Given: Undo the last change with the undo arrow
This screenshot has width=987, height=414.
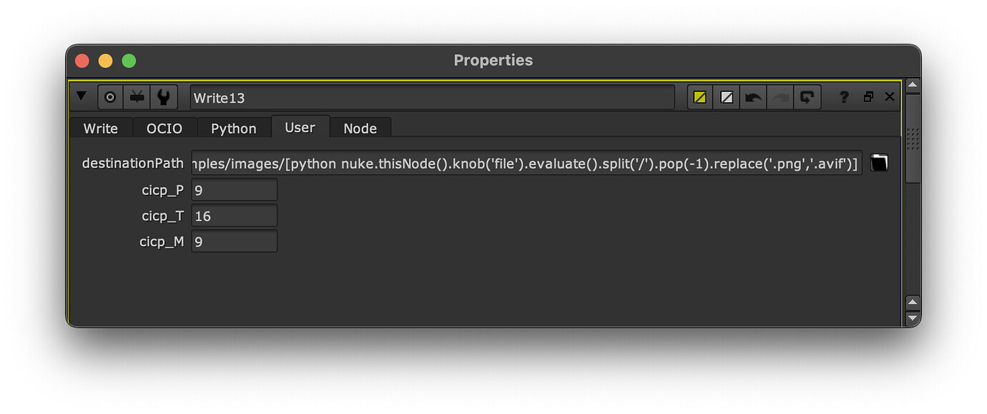Looking at the screenshot, I should [x=752, y=96].
